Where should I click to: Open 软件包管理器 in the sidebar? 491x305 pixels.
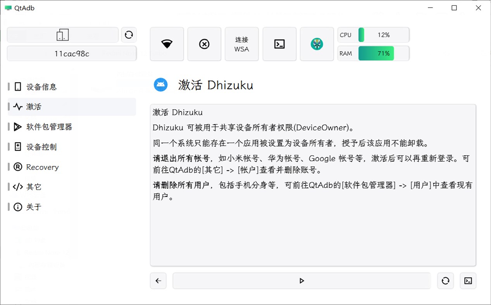pyautogui.click(x=72, y=127)
